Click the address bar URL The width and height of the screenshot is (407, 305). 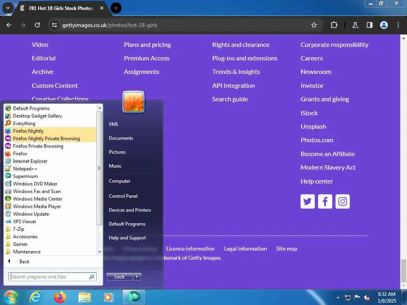[110, 25]
